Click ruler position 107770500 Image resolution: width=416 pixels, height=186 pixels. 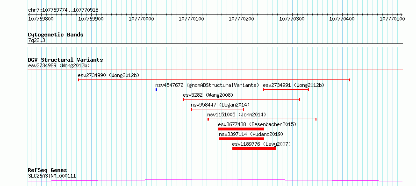392,19
